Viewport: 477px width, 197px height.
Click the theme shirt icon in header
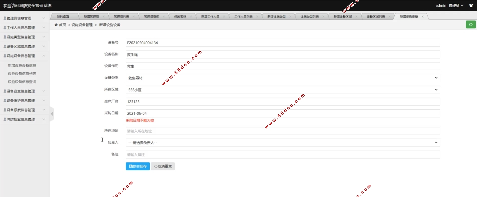click(471, 6)
